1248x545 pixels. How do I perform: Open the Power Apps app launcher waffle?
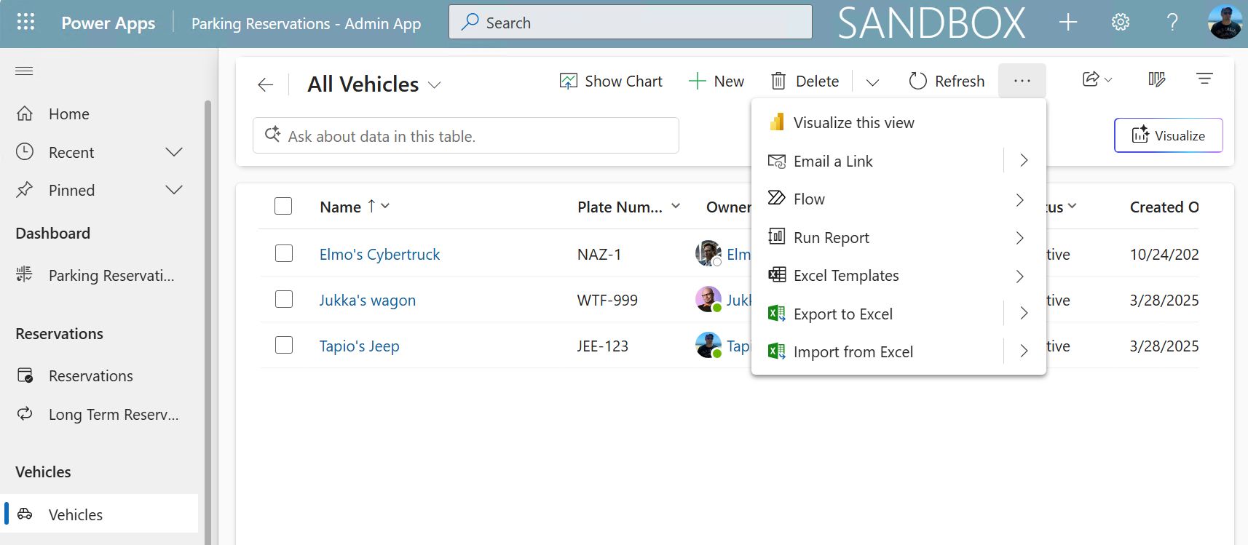(25, 23)
